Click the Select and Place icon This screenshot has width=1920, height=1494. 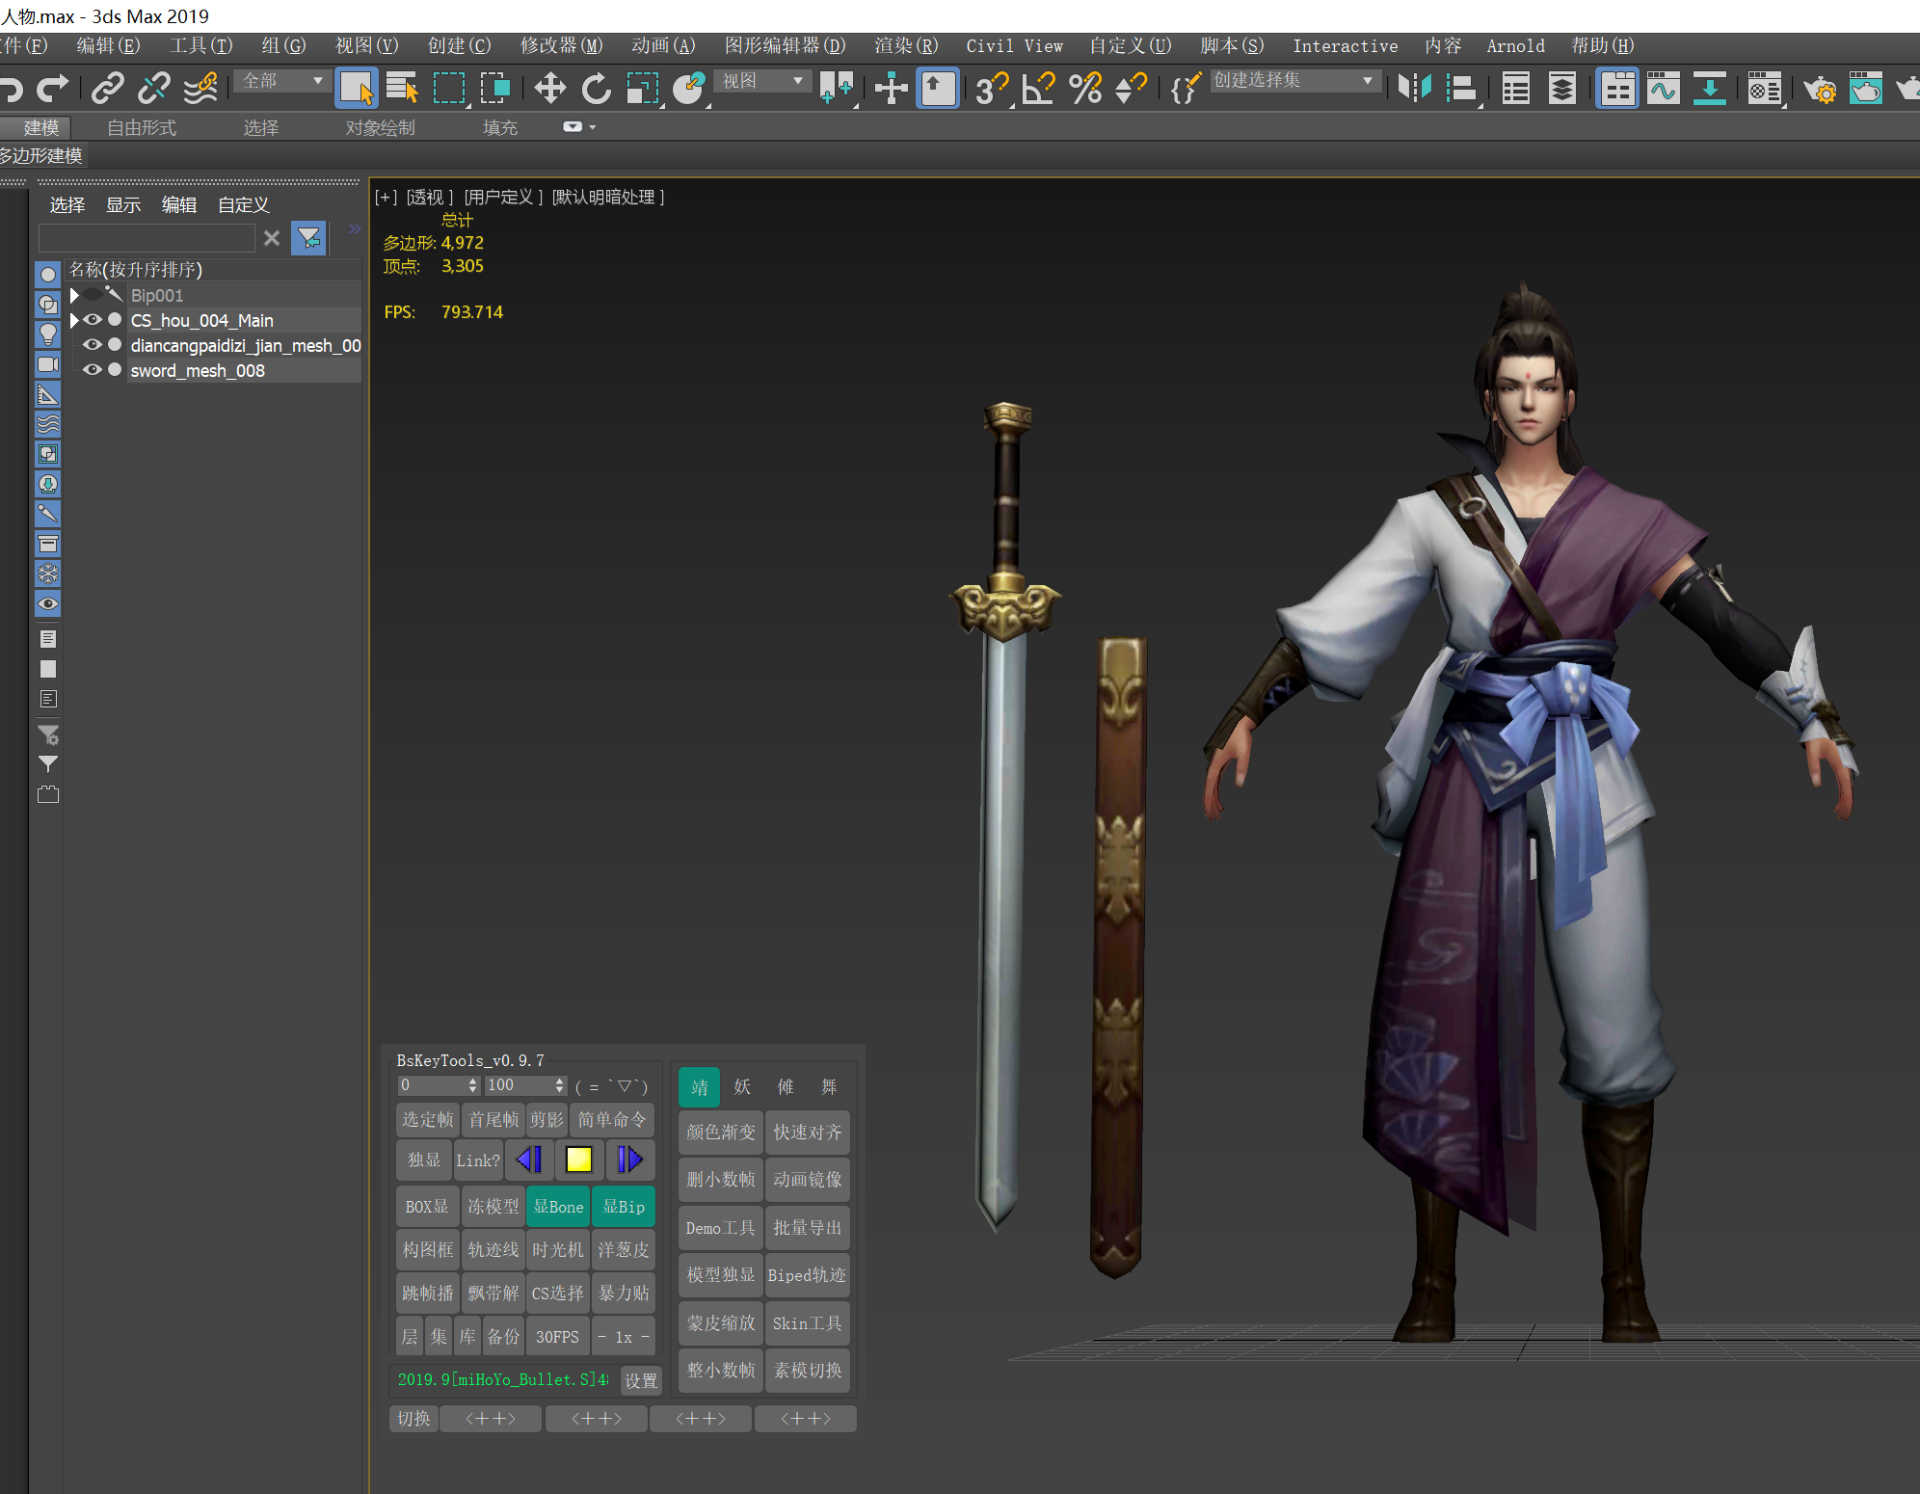689,89
